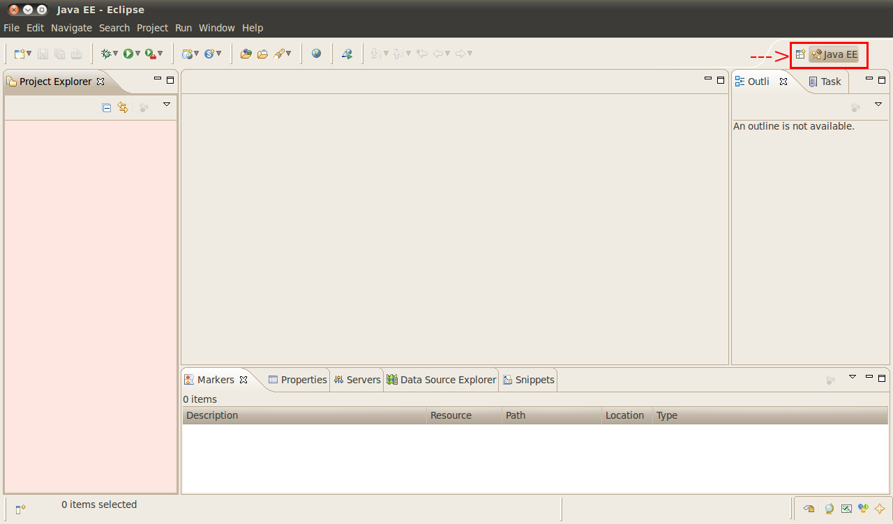Click the first icon in bottom-right status tray
This screenshot has width=893, height=524.
pyautogui.click(x=809, y=509)
